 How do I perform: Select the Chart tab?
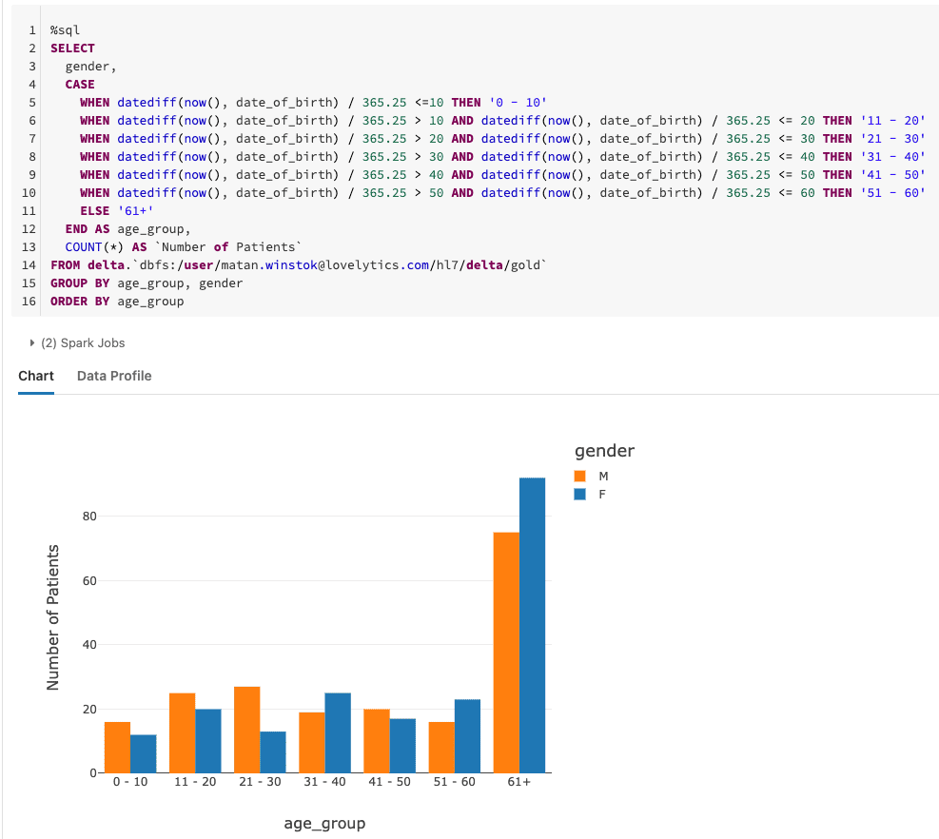36,376
